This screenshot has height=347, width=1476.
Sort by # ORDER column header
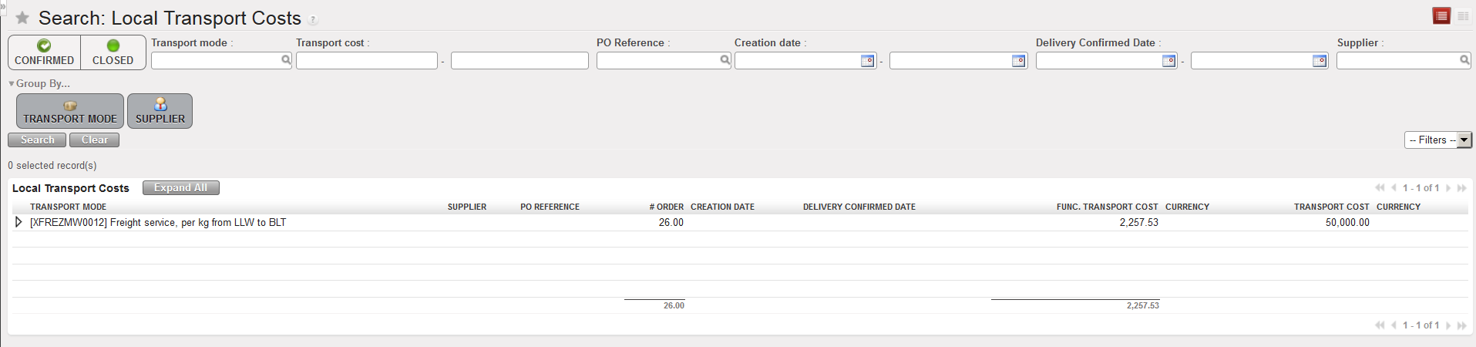click(667, 207)
